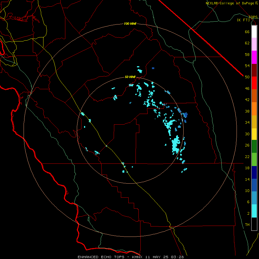
Task: Click the '50 NMI' range ring label
Action: coord(130,77)
